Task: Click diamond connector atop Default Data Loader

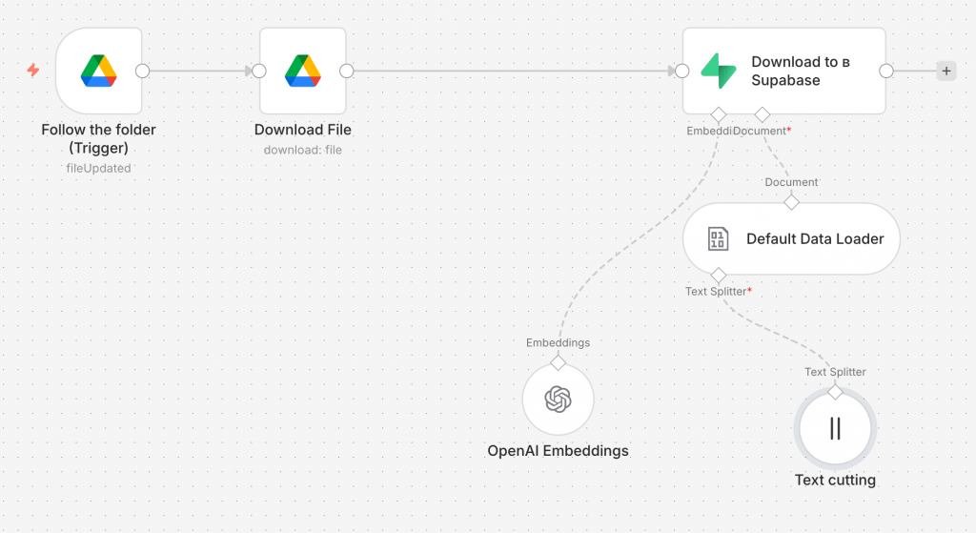Action: (791, 202)
